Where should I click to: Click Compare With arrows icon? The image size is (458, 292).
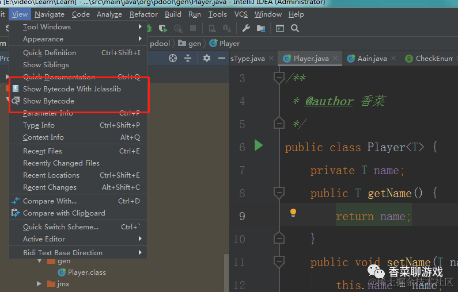pos(16,201)
